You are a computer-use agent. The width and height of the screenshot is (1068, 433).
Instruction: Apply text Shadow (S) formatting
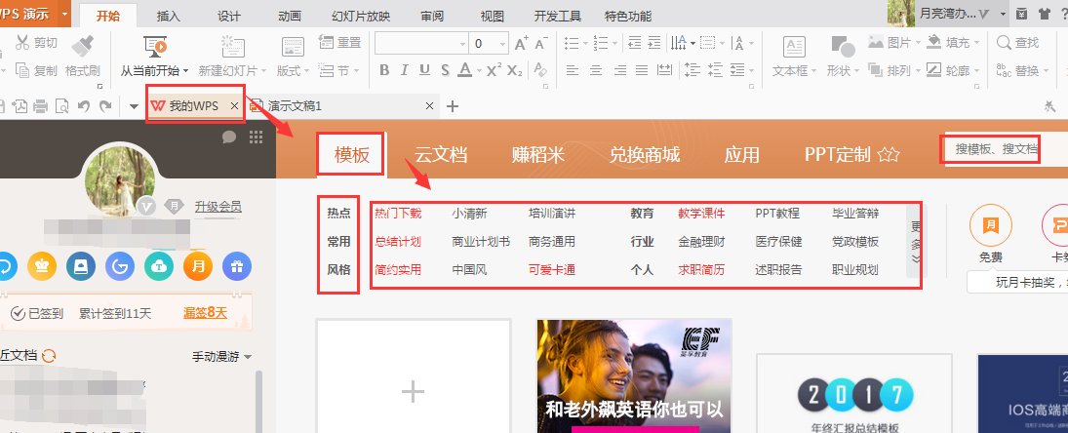pyautogui.click(x=445, y=70)
